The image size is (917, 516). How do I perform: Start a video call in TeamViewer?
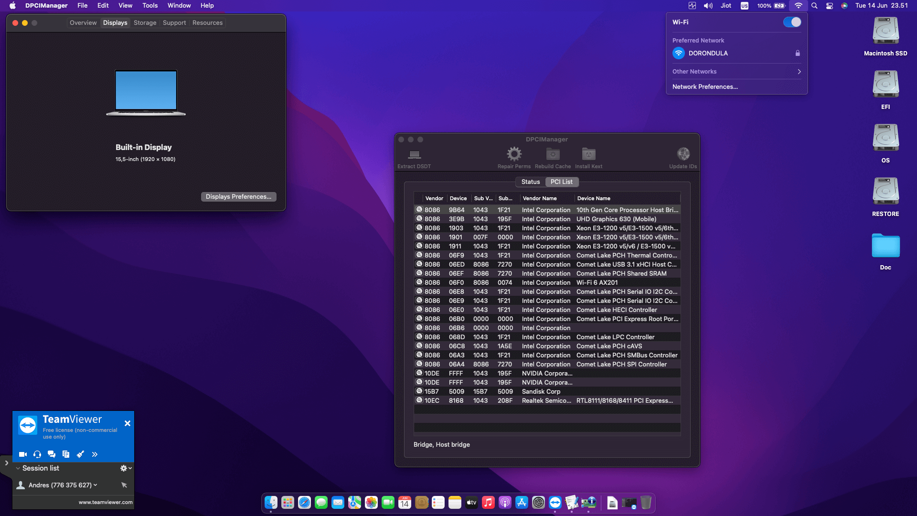(x=22, y=454)
